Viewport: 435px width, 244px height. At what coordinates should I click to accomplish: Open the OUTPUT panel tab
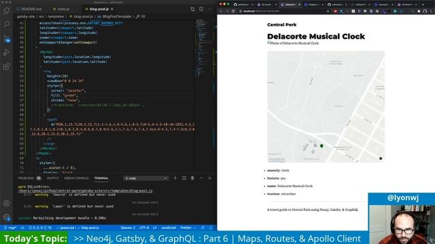(53, 178)
